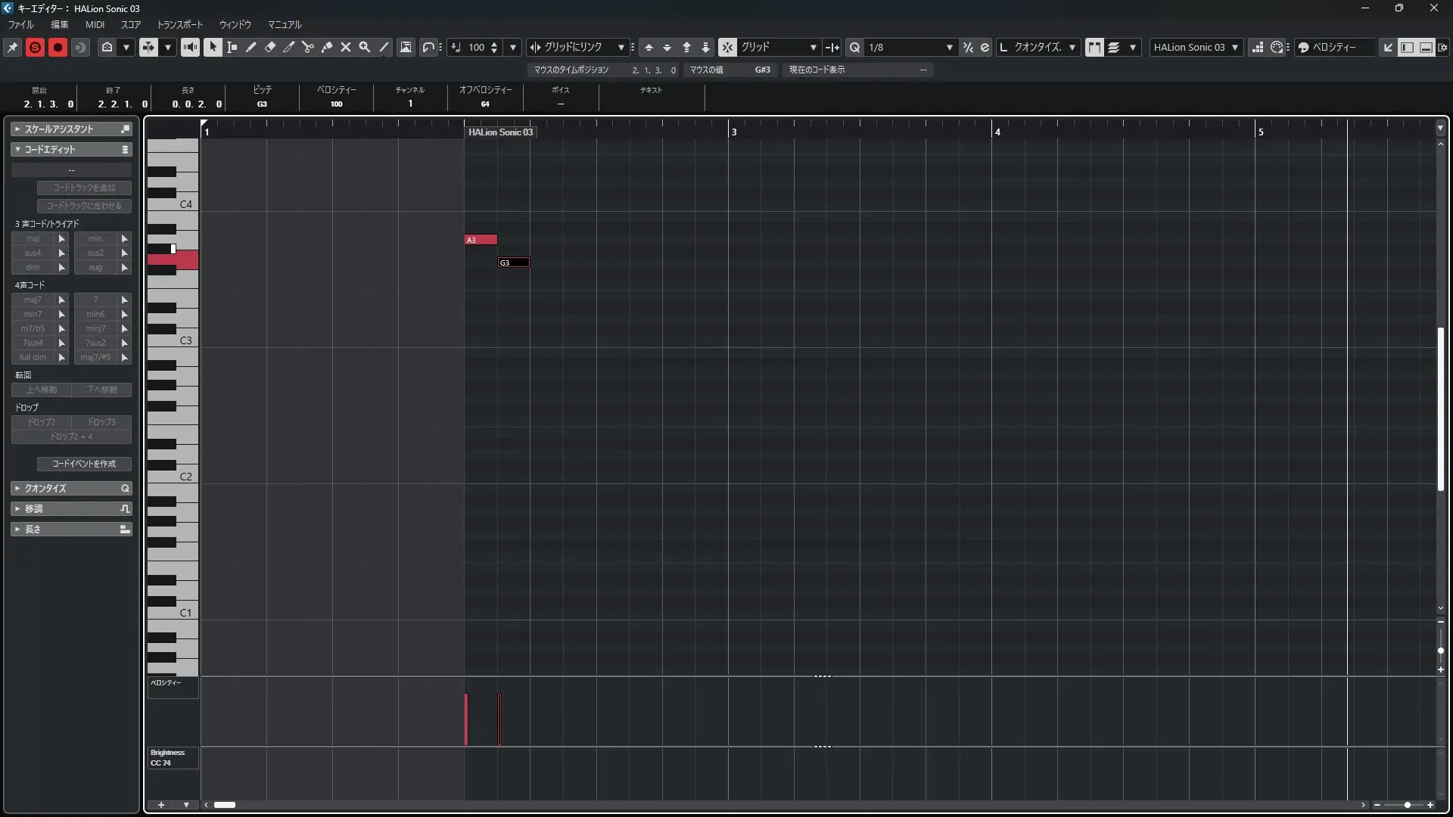Open the MIDI menu

tap(95, 25)
